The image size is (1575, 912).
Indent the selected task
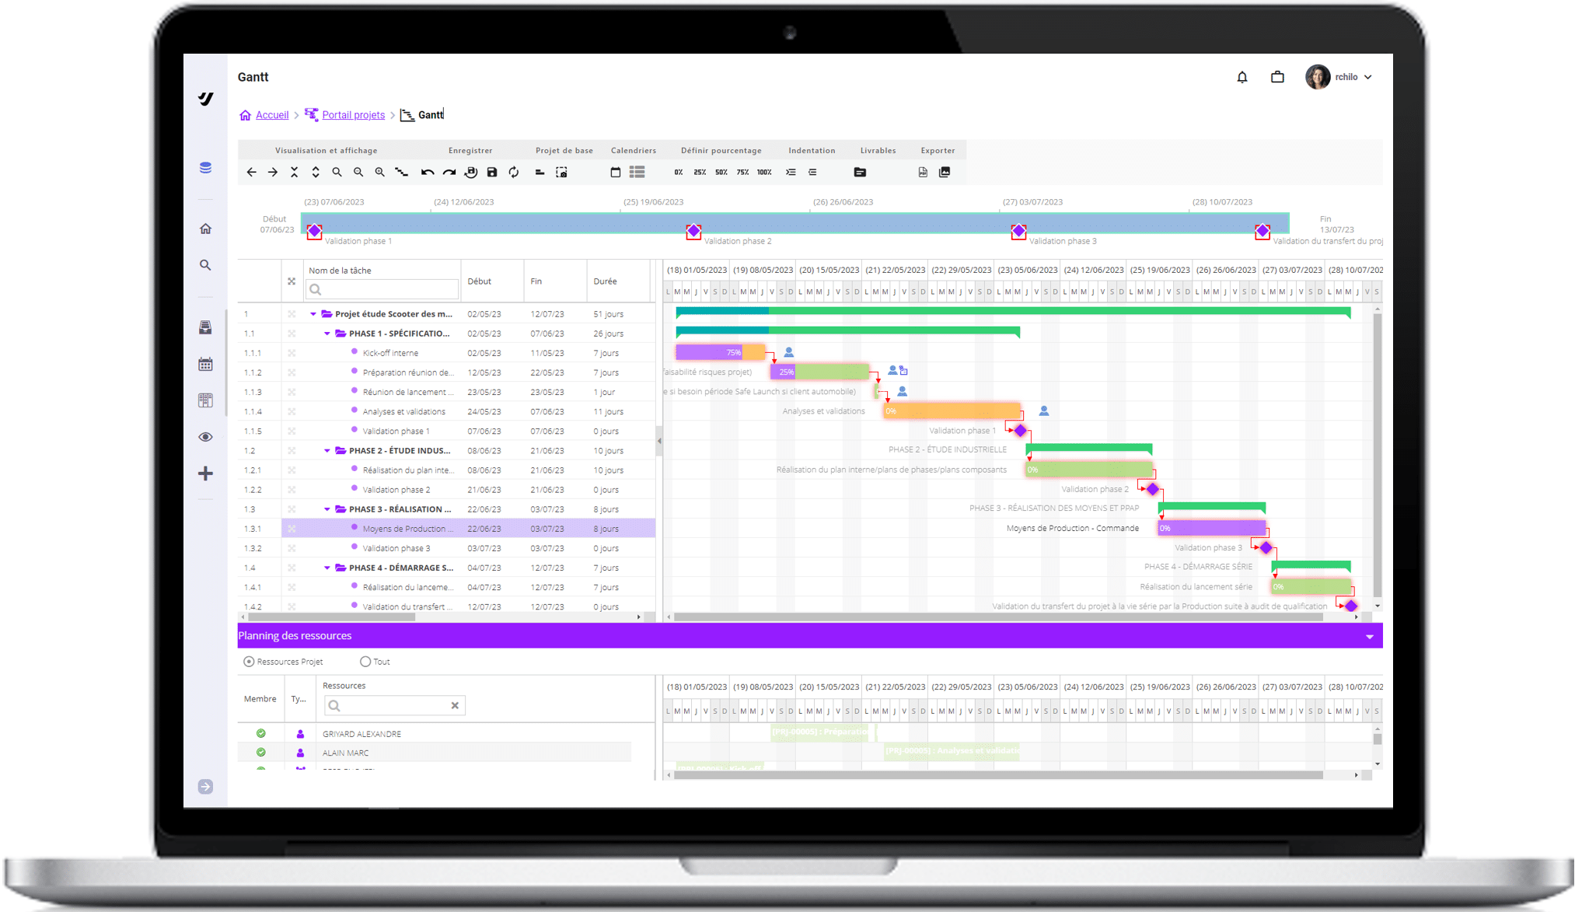(791, 173)
